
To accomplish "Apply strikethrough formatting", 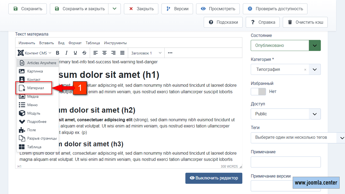I will click(84, 53).
